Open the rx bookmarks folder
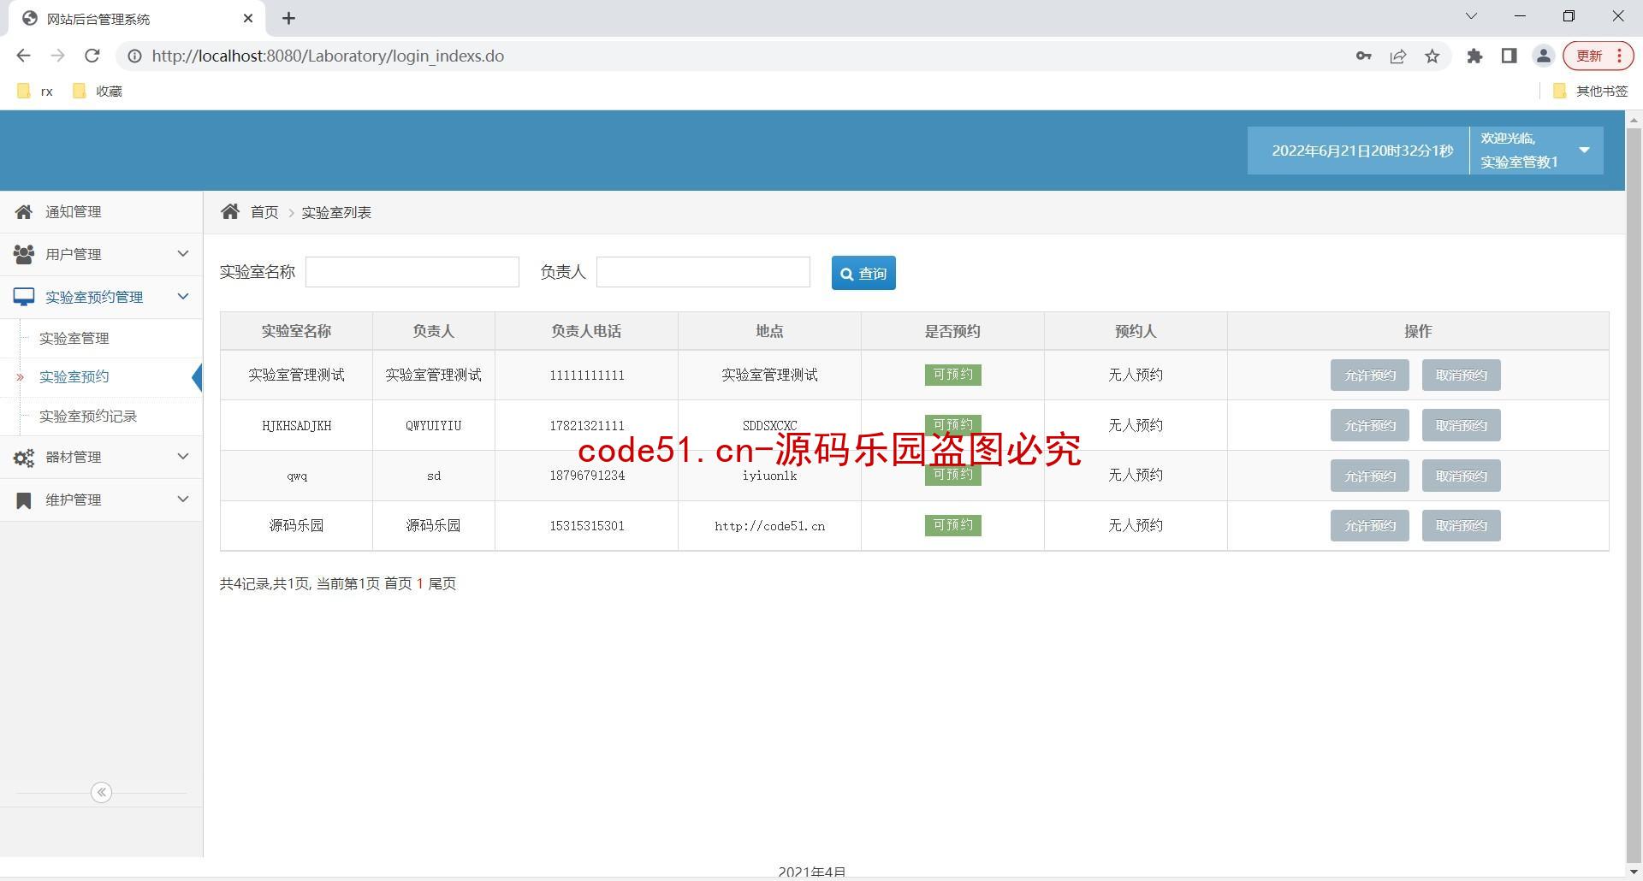Viewport: 1643px width, 881px height. pos(36,92)
